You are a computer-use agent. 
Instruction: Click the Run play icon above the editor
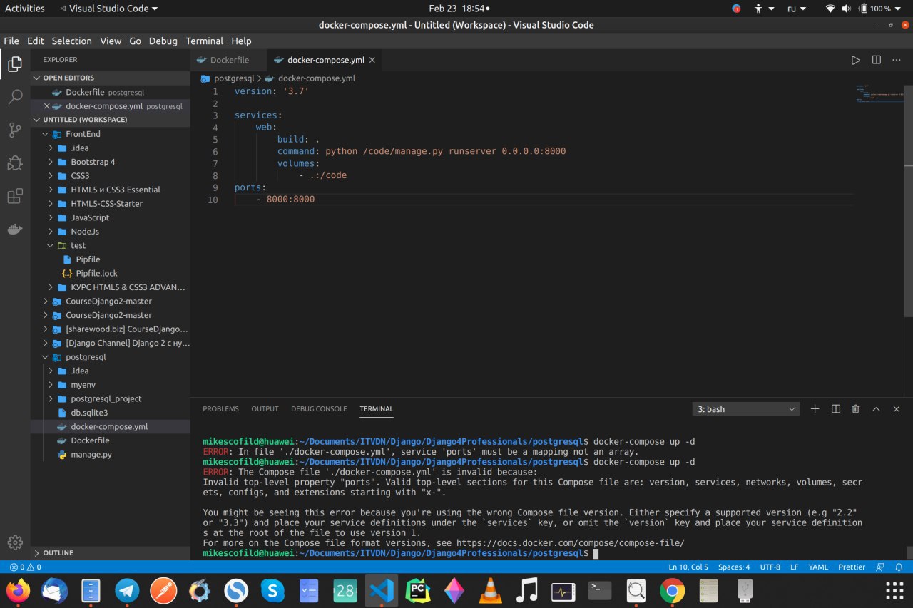[x=855, y=60]
